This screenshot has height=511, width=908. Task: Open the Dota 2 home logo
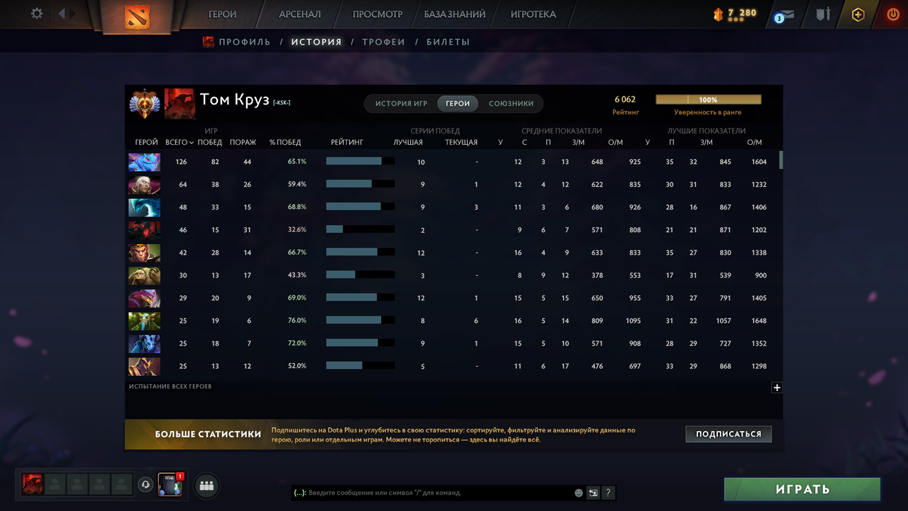(x=137, y=16)
